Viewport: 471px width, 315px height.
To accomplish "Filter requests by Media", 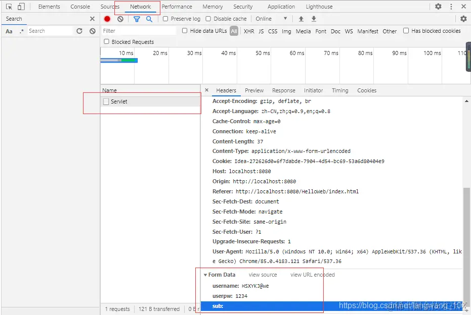I will (303, 31).
